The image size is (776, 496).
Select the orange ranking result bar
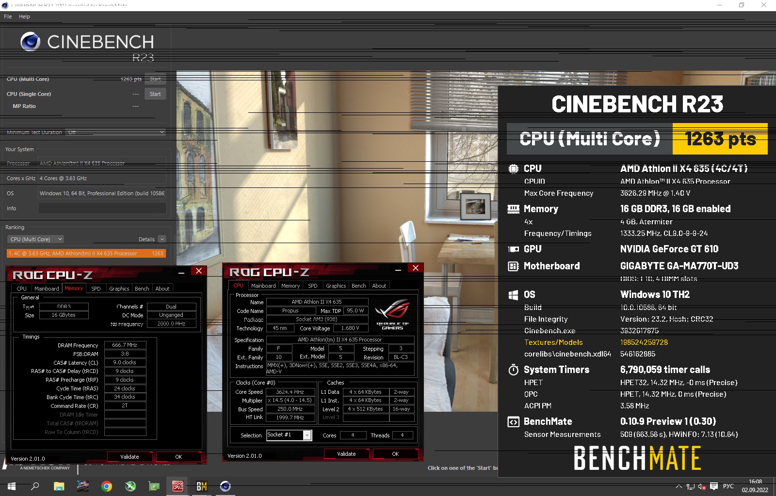[86, 253]
